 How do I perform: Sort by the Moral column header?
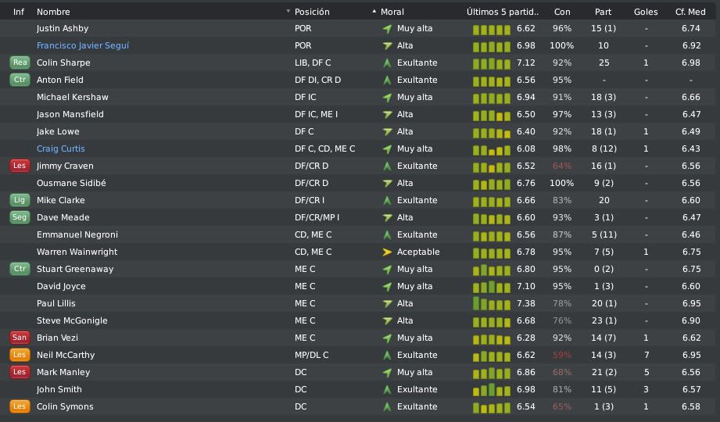[x=392, y=12]
